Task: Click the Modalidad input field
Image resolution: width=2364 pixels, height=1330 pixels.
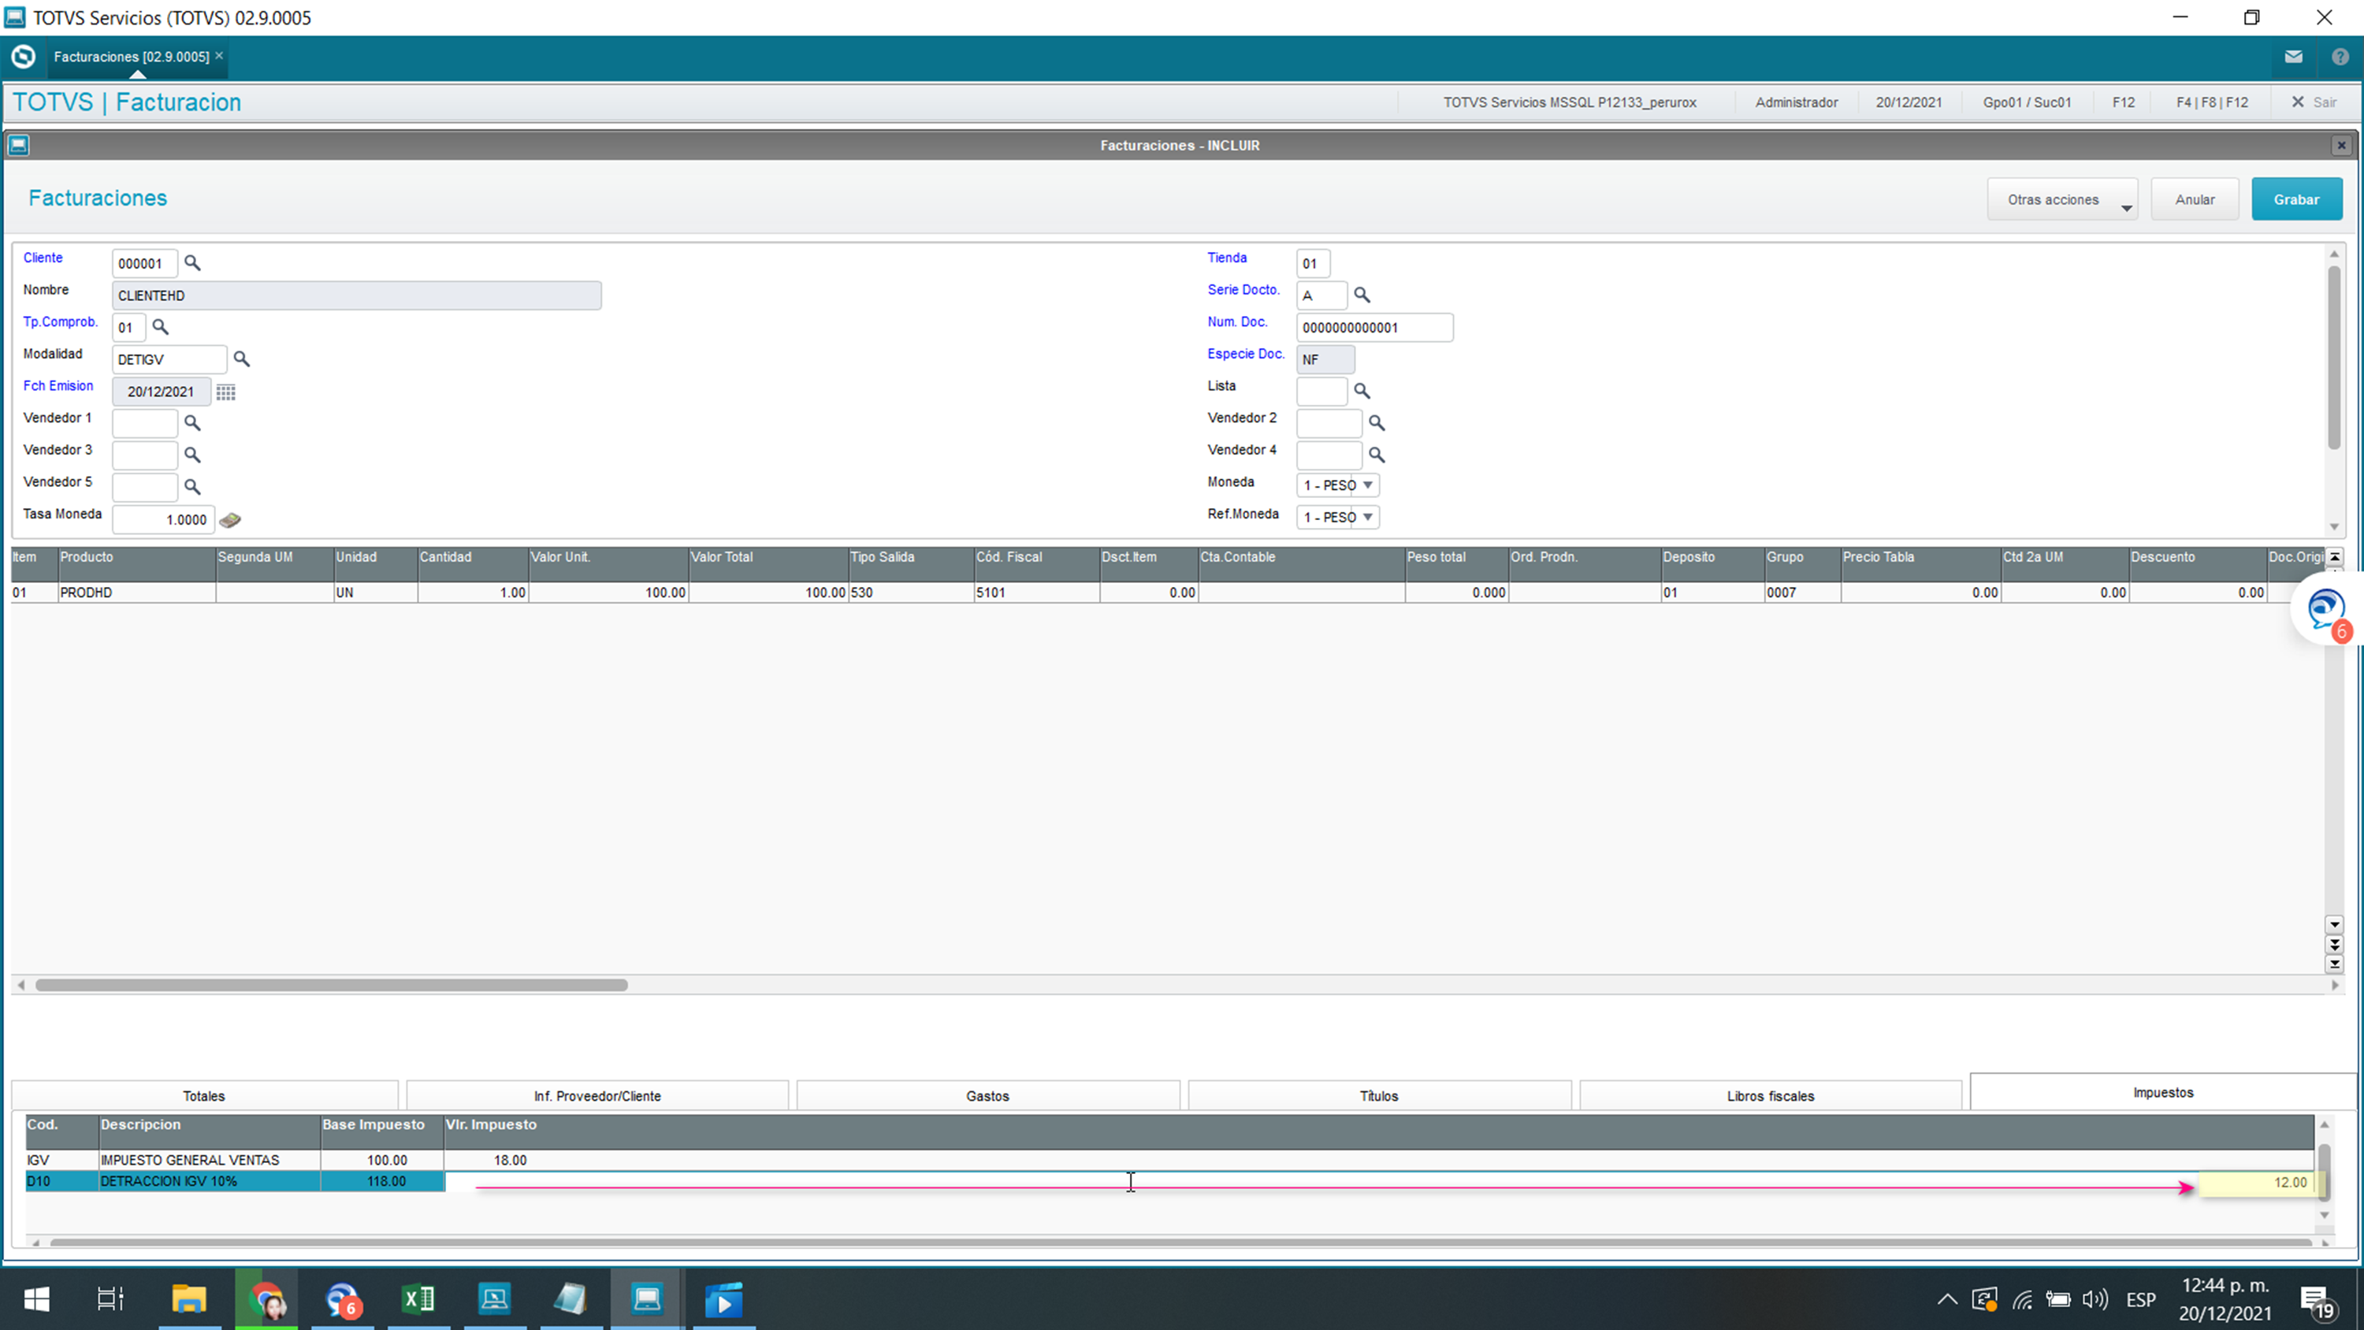Action: (x=169, y=359)
